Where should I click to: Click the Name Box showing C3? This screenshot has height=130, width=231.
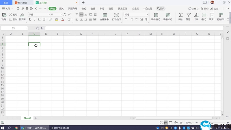click(x=13, y=28)
